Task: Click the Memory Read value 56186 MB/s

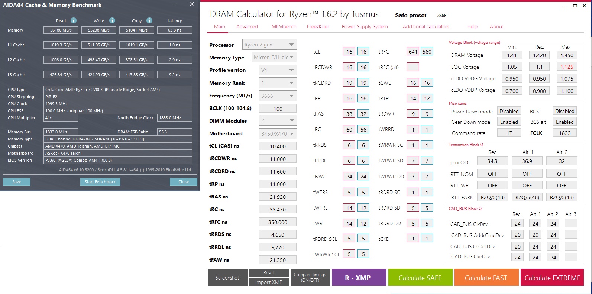Action: [61, 30]
